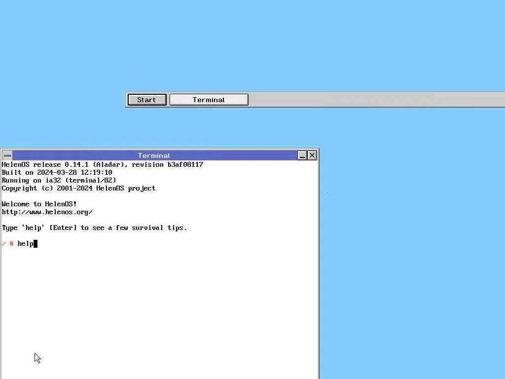Open the Terminal window system menu icon
The height and width of the screenshot is (379, 505).
pos(7,155)
